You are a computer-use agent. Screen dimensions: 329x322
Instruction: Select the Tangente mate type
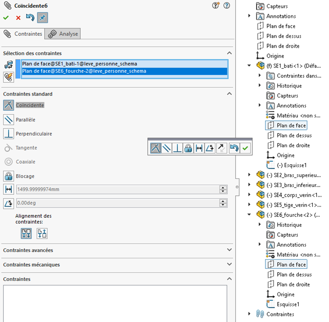tap(20, 148)
